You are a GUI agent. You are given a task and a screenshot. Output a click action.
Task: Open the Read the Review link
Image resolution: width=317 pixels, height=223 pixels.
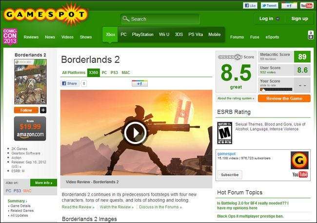coord(78,207)
